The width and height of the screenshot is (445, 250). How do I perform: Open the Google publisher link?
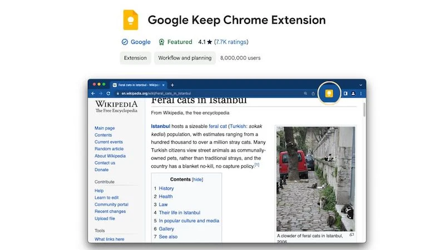[x=141, y=42]
